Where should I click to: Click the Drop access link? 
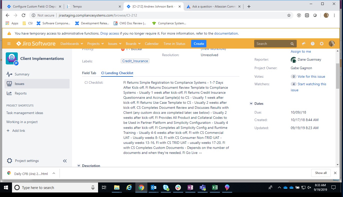[110, 33]
